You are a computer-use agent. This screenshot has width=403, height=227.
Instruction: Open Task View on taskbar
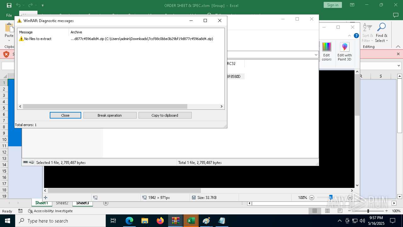click(113, 221)
